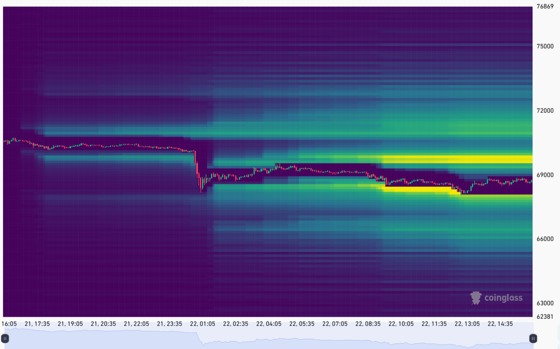Click the 66000 price axis label

point(544,239)
